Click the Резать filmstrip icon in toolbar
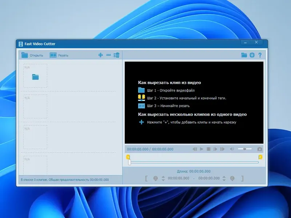The height and width of the screenshot is (218, 291). pos(53,55)
